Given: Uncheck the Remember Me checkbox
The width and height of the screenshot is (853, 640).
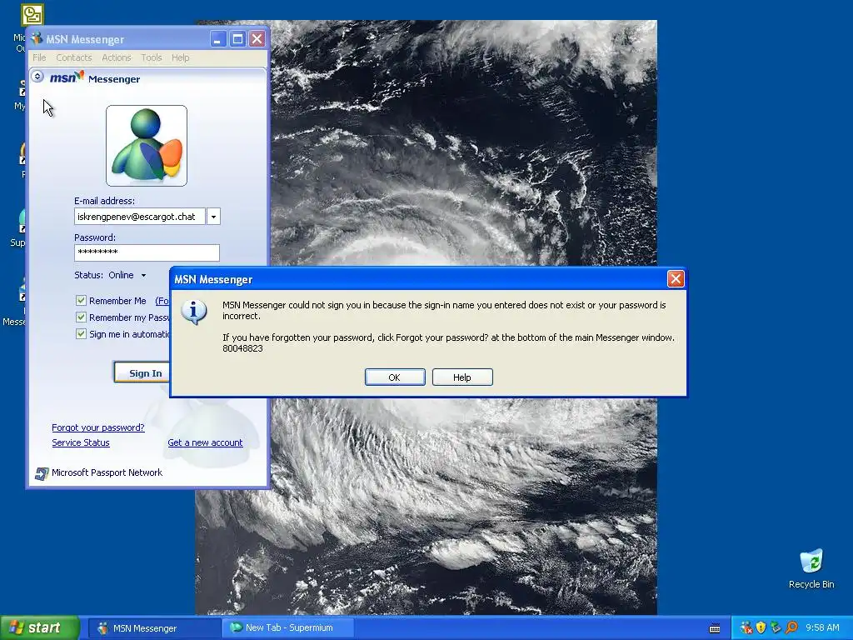Looking at the screenshot, I should click(81, 300).
